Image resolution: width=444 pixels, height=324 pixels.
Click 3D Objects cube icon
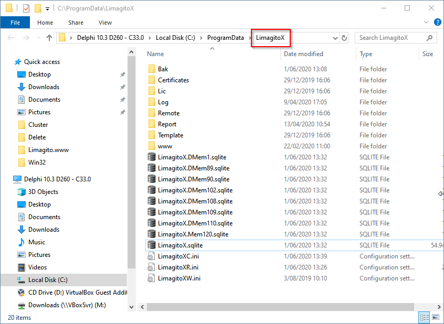22,192
